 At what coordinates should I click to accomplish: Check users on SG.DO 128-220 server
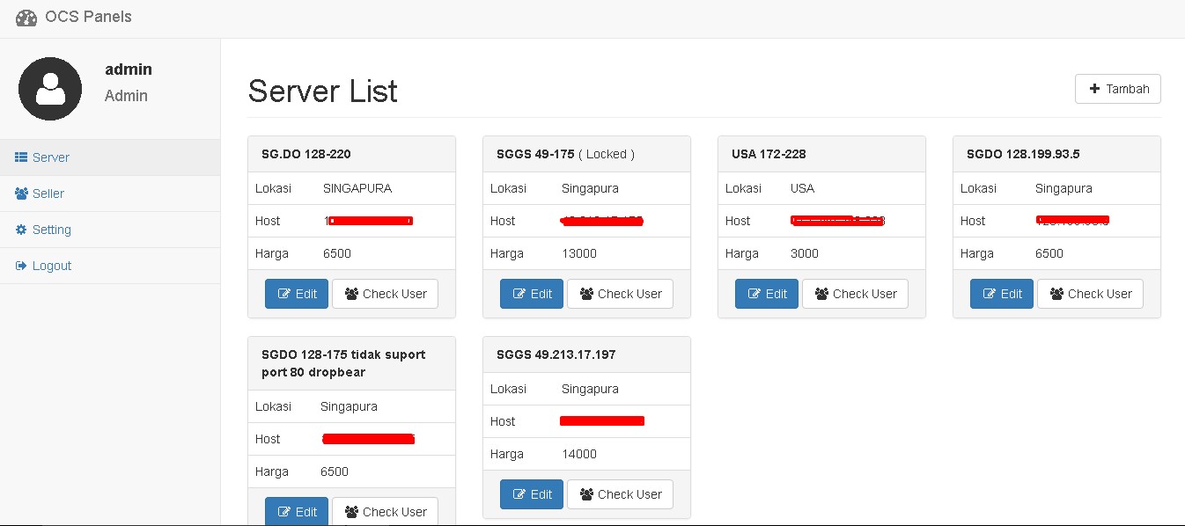(x=385, y=293)
